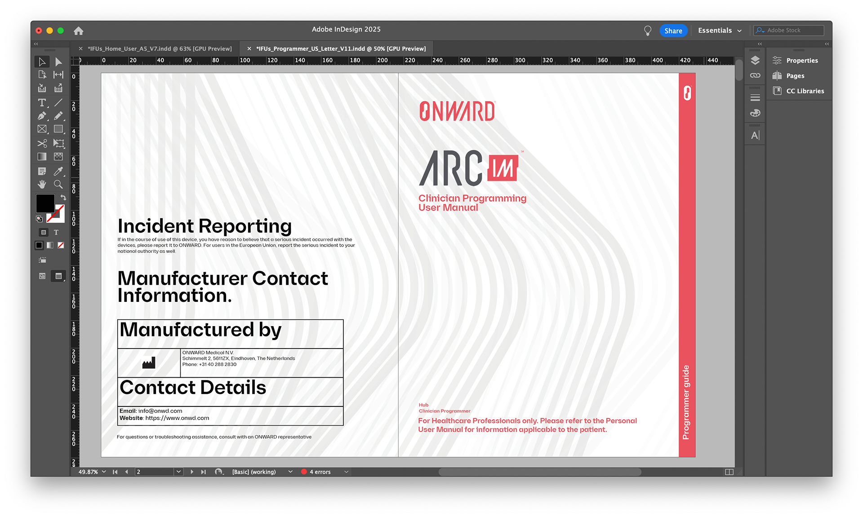Select the Type tool
The width and height of the screenshot is (863, 517).
click(x=42, y=103)
